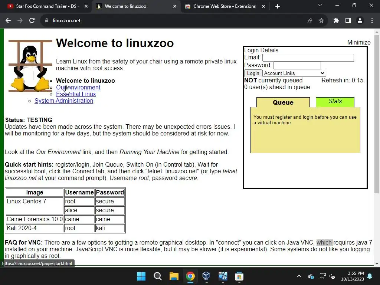Focus the Email input field
Image resolution: width=380 pixels, height=285 pixels.
tap(308, 58)
